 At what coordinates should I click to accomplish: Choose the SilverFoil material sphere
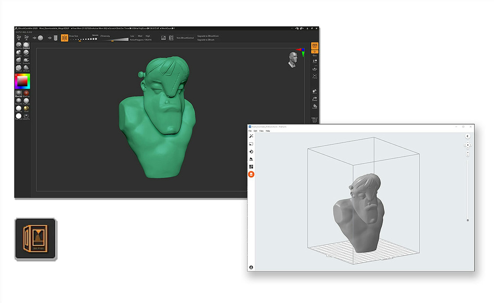[26, 117]
